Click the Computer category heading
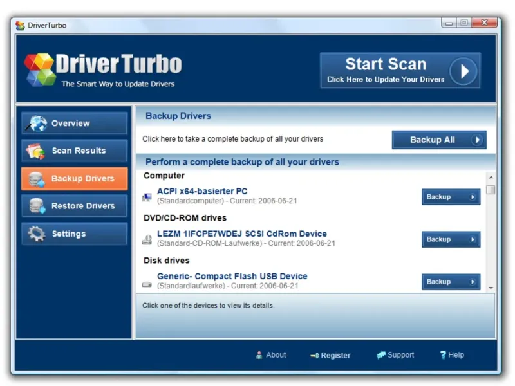Image resolution: width=515 pixels, height=386 pixels. (x=164, y=176)
